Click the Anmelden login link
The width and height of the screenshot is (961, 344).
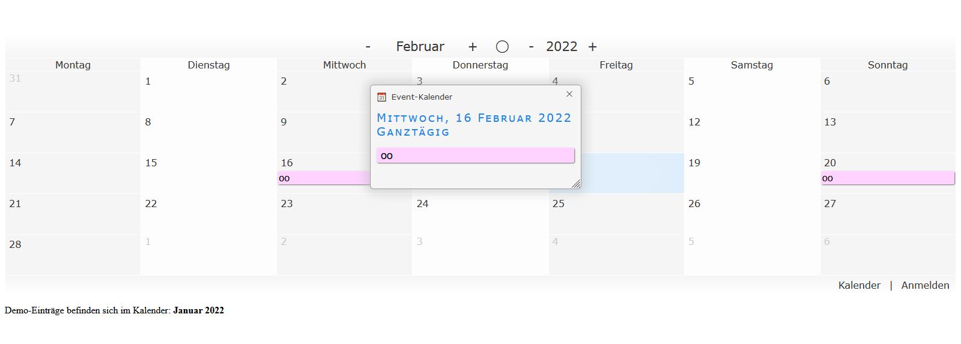point(925,285)
